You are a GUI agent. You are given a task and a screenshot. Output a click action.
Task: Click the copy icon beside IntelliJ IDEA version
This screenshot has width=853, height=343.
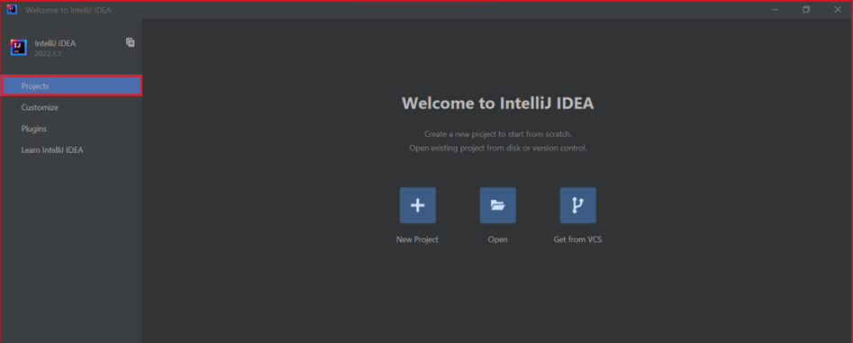point(131,41)
